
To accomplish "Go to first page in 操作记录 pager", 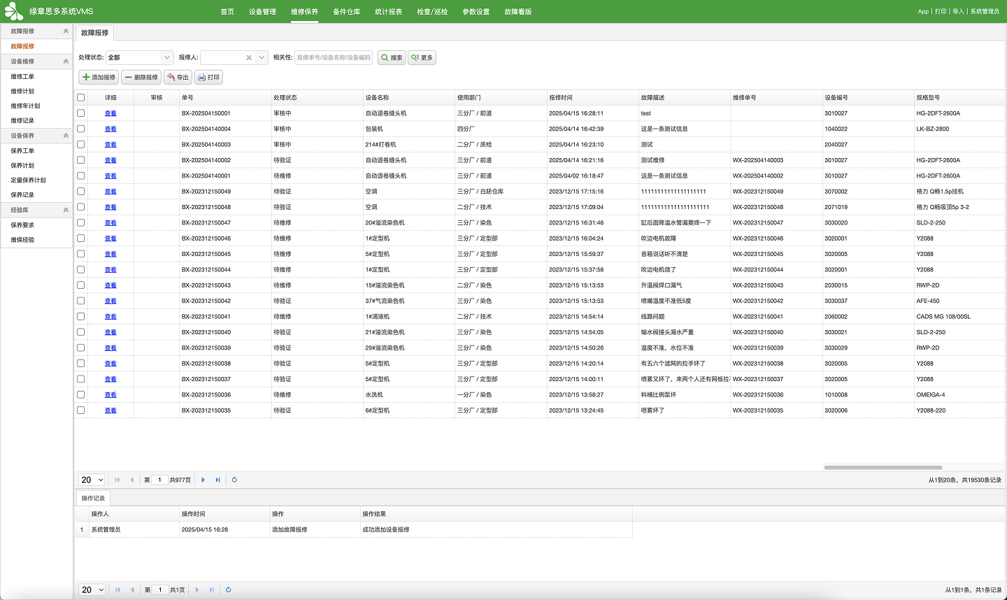I will point(117,590).
